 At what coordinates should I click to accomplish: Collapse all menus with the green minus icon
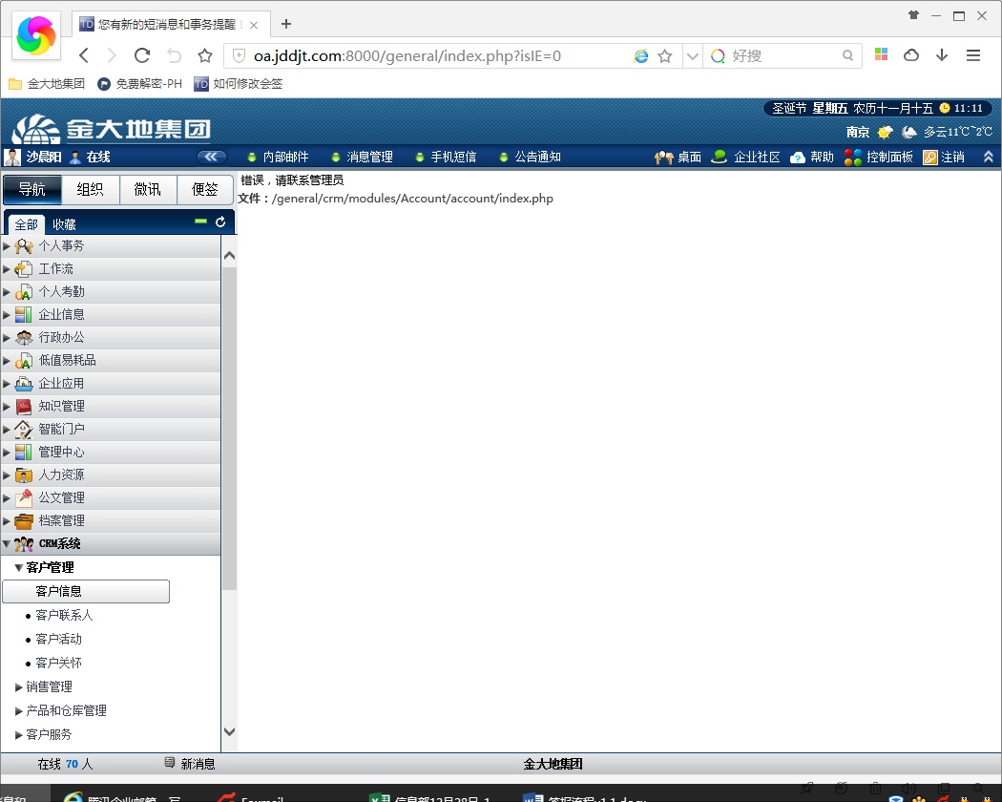200,222
